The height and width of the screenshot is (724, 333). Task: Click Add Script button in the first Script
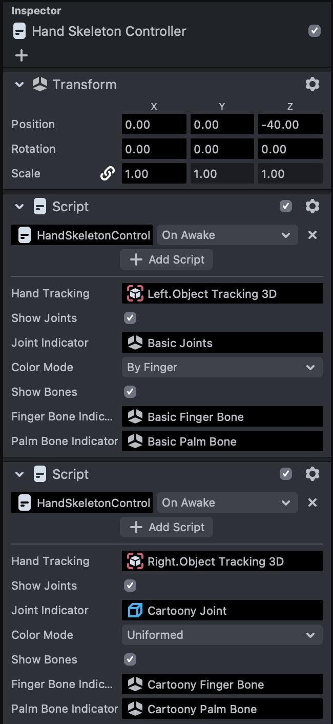(167, 259)
